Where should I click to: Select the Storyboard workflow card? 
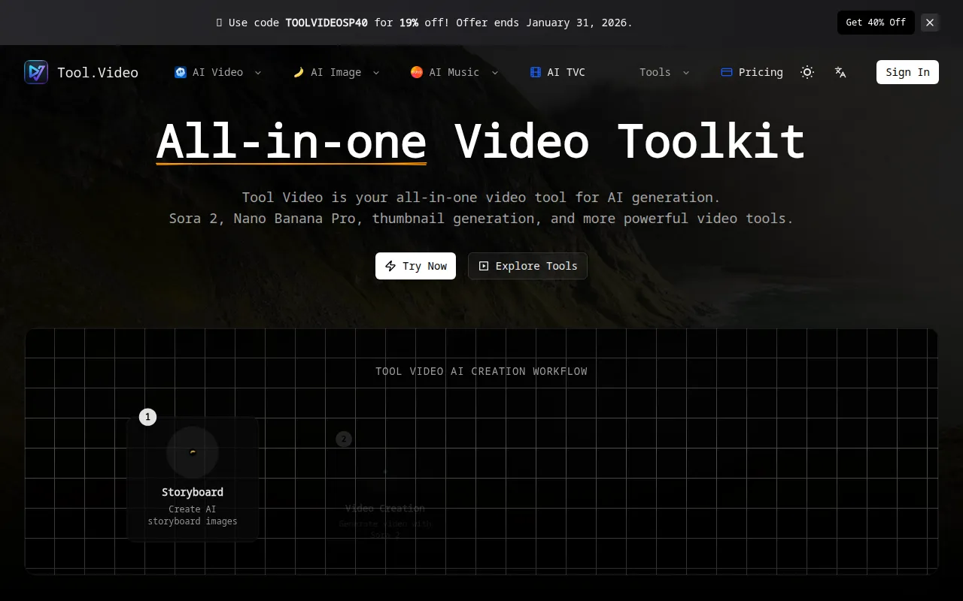(193, 479)
